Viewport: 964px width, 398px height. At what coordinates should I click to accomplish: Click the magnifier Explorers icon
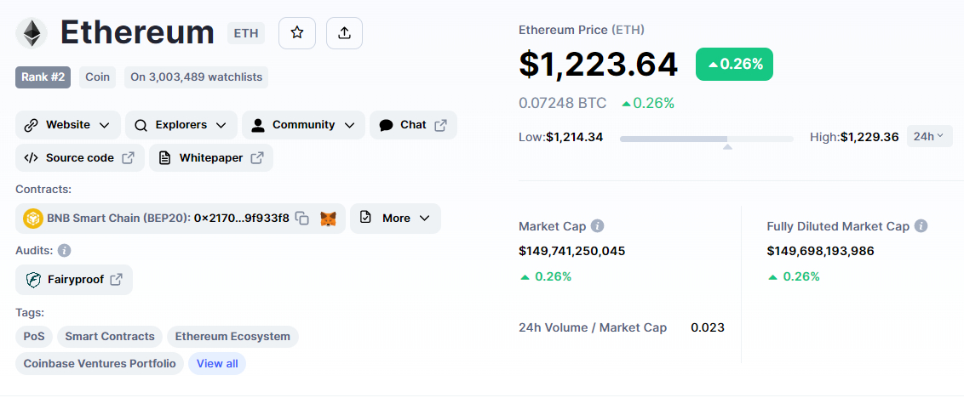(x=141, y=125)
